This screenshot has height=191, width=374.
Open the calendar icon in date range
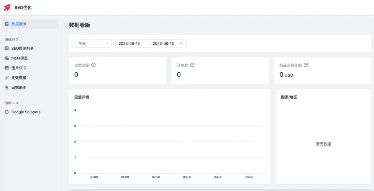181,44
